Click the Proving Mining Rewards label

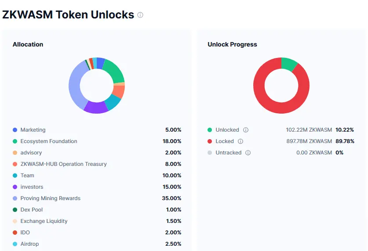[51, 198]
